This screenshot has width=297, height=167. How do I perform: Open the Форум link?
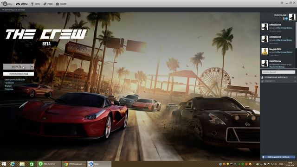click(8, 86)
